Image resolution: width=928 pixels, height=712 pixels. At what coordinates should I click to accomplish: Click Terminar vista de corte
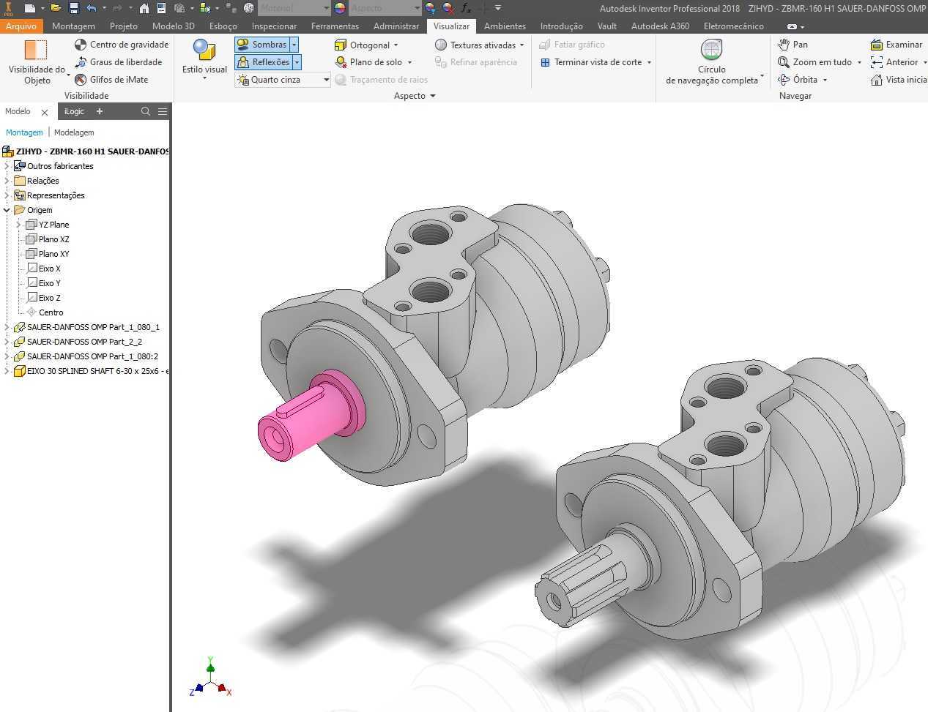pyautogui.click(x=595, y=62)
